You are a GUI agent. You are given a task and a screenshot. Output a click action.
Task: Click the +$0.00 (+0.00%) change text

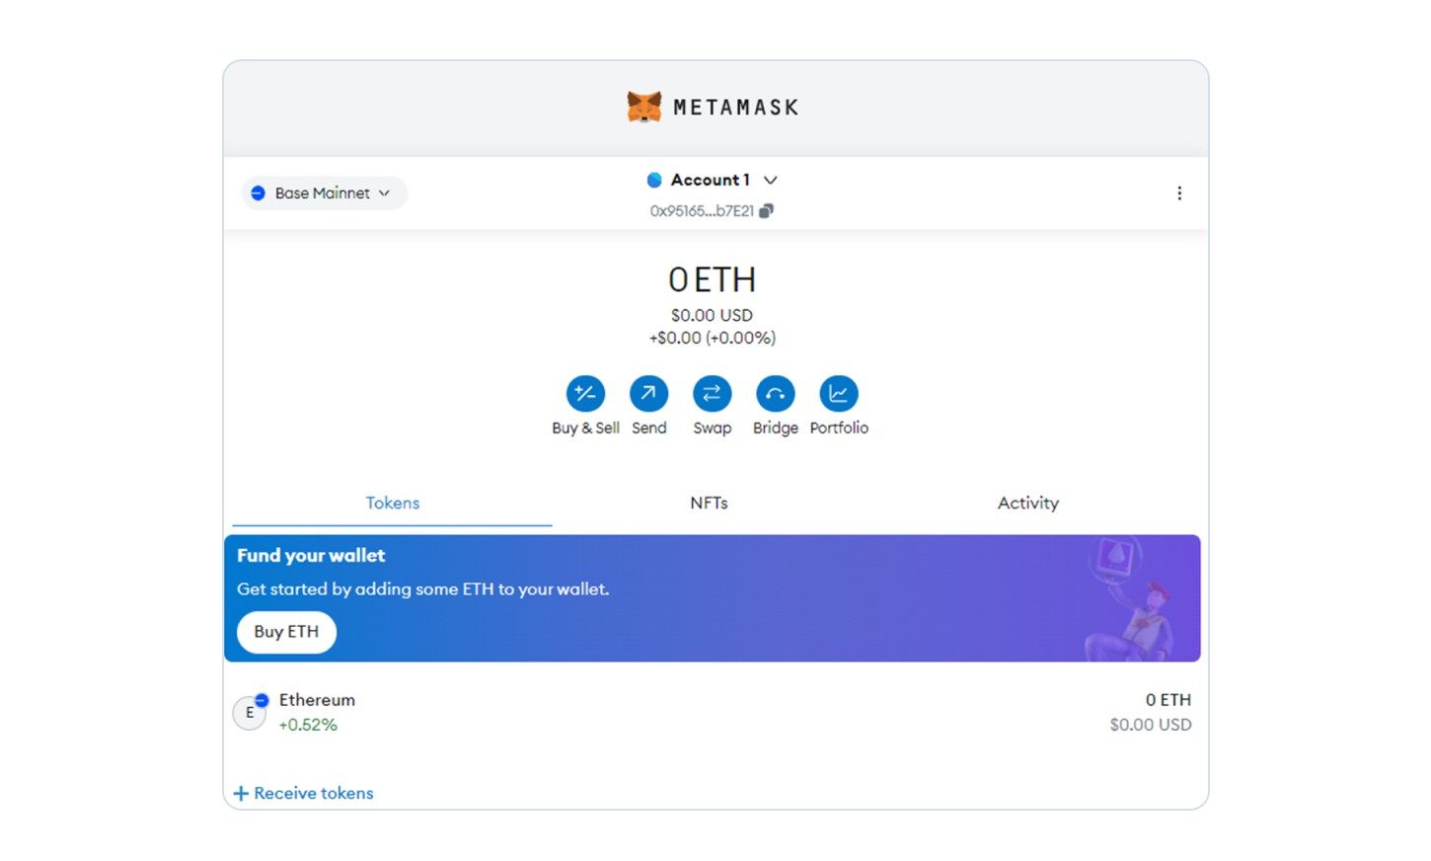pos(712,338)
